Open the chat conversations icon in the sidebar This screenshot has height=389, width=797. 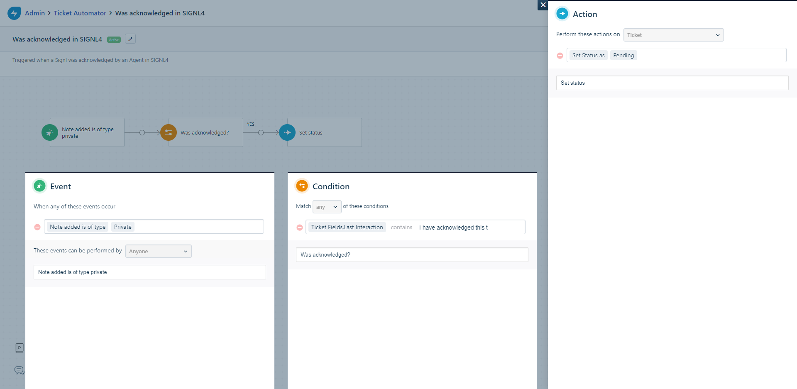pyautogui.click(x=19, y=370)
